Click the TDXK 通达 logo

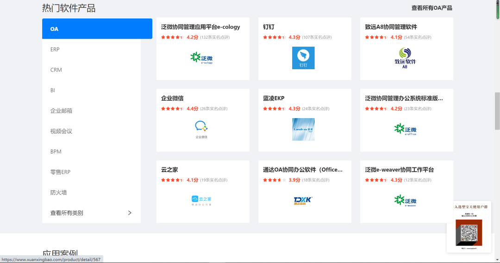point(303,200)
